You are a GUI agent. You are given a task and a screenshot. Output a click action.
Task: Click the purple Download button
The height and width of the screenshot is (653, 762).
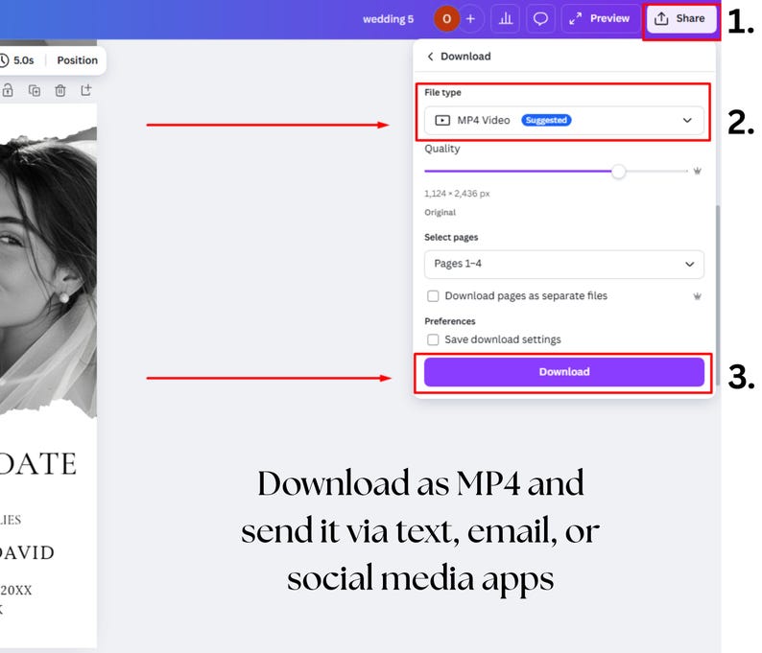[x=563, y=372]
